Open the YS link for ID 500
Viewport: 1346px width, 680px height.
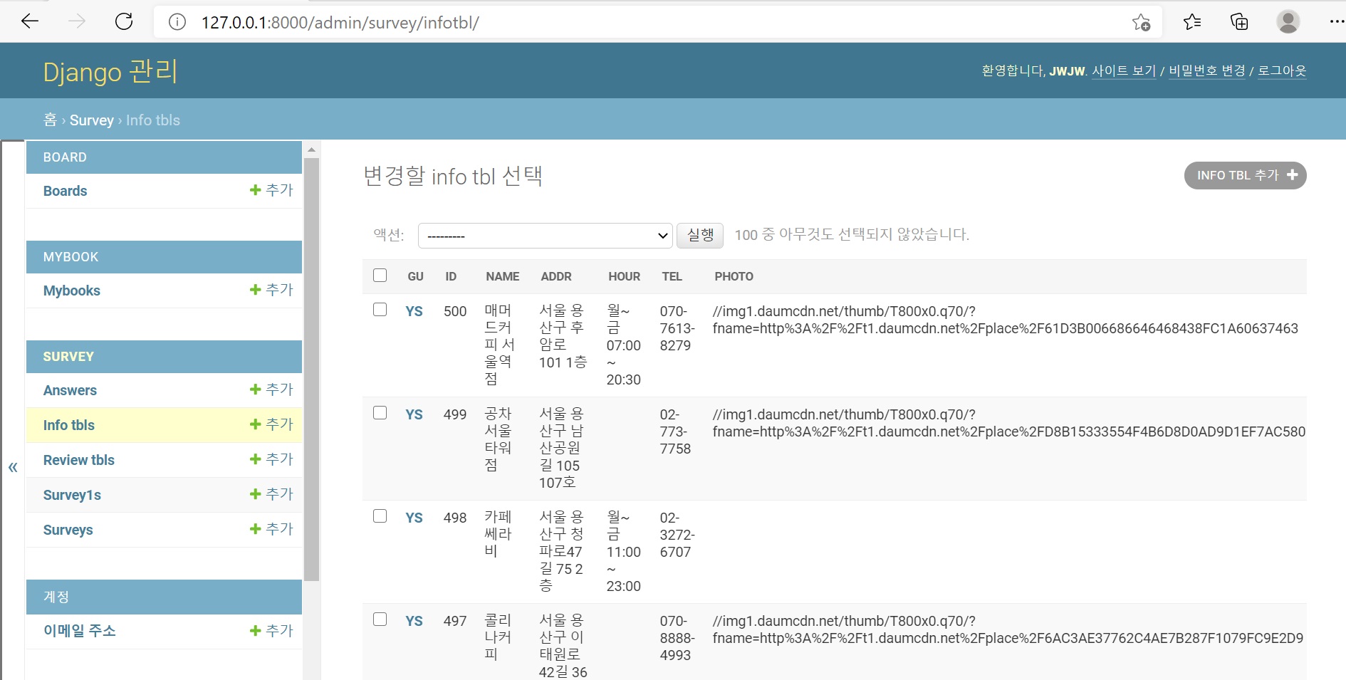click(x=414, y=311)
